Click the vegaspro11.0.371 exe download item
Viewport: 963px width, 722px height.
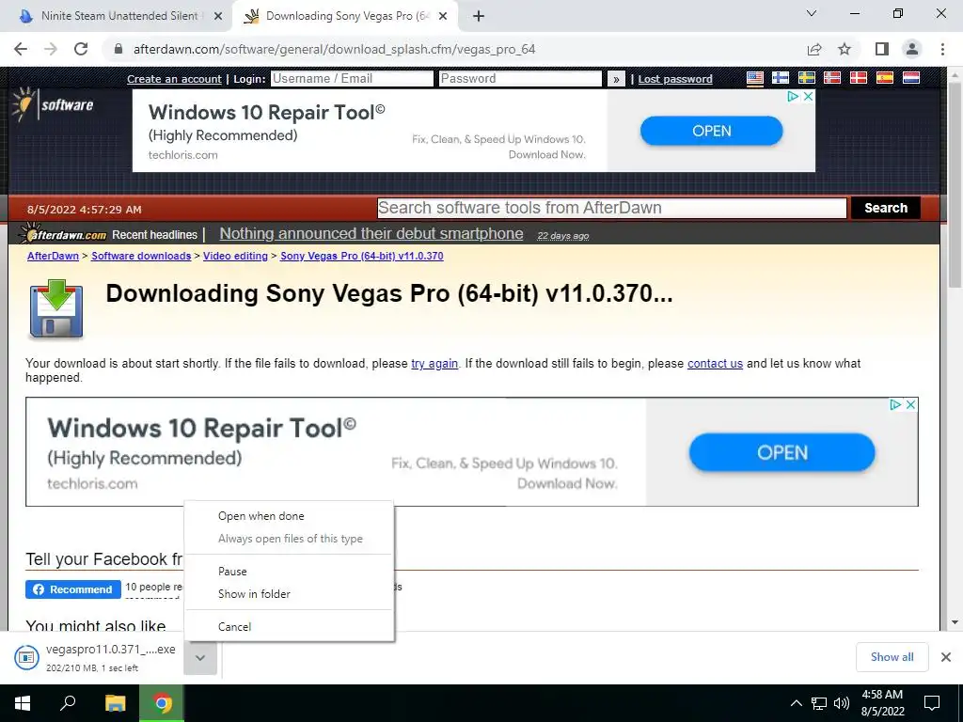tap(96, 657)
